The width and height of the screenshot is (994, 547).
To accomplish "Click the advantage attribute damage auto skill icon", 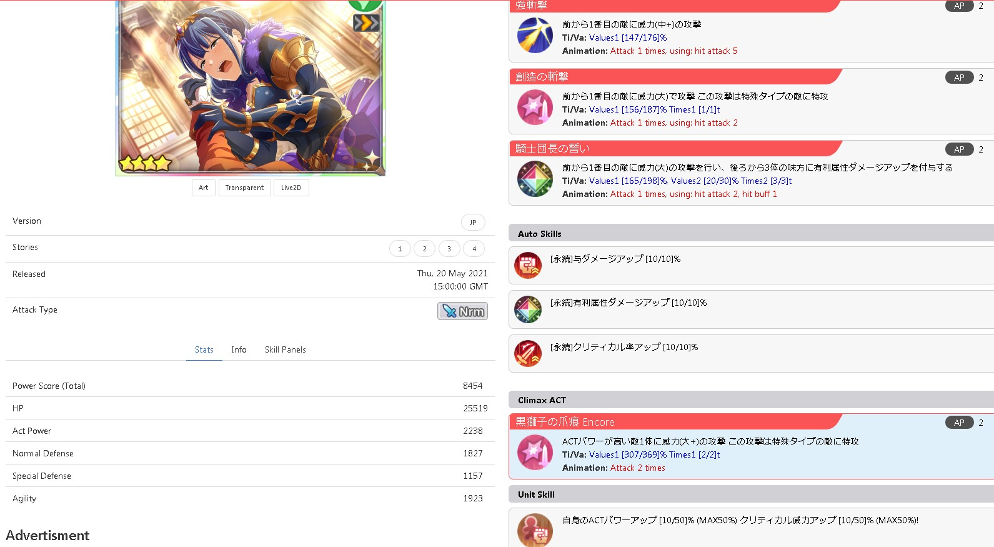I will coord(528,309).
